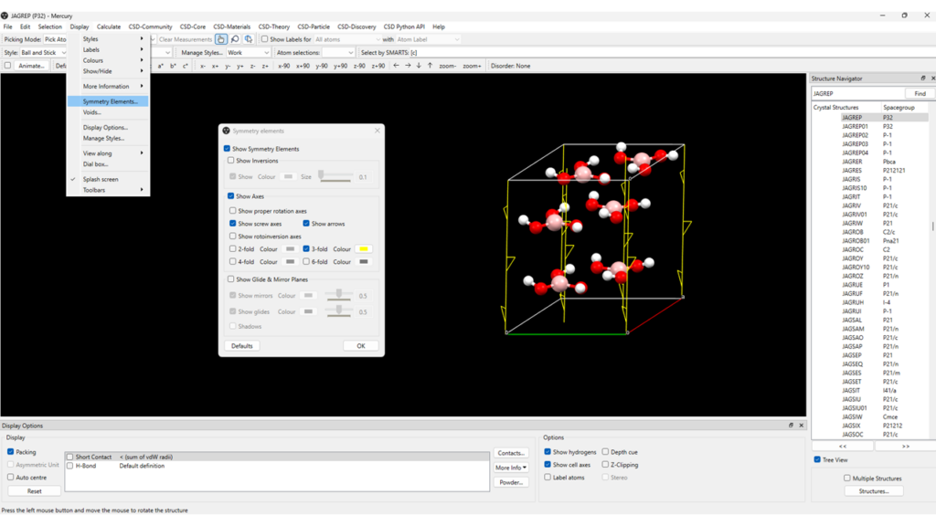Screen dimensions: 936x526
Task: Close the Symmetry elements dialog with X
Action: coord(377,131)
